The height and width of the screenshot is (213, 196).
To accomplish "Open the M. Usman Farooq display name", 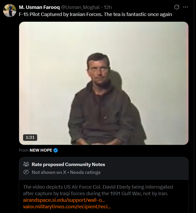I will click(39, 7).
